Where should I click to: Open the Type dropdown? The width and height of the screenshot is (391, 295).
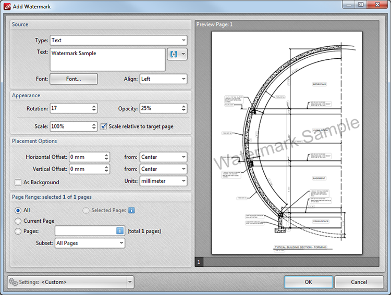tap(118, 41)
